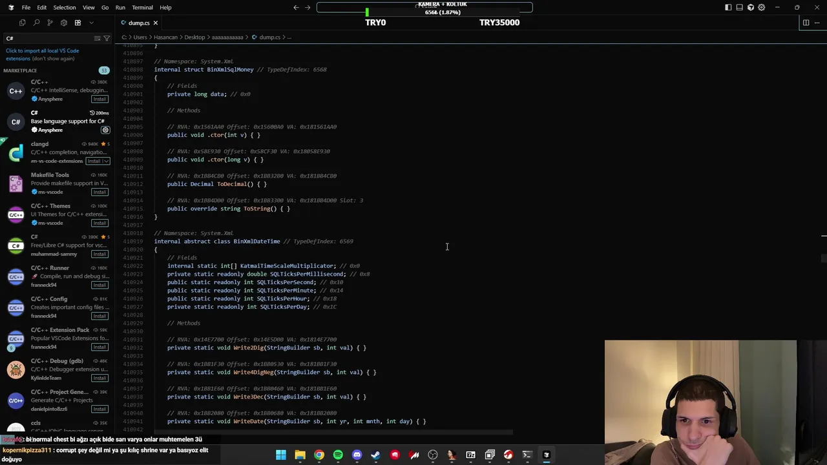Click the horizontal editor scrollbar
Image resolution: width=827 pixels, height=465 pixels.
[x=333, y=432]
